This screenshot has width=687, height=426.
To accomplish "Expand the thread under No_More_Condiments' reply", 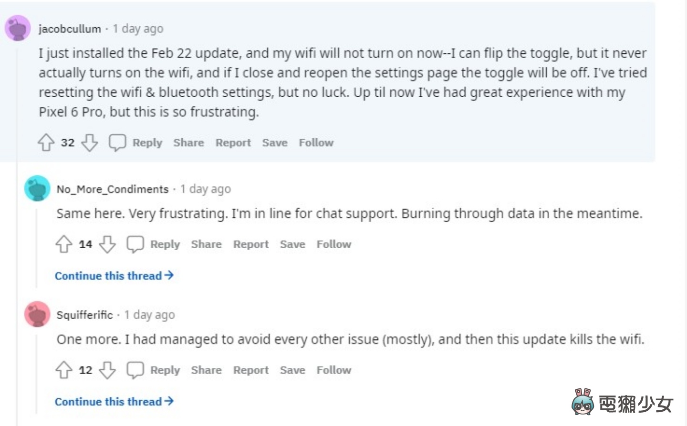I will [x=114, y=275].
